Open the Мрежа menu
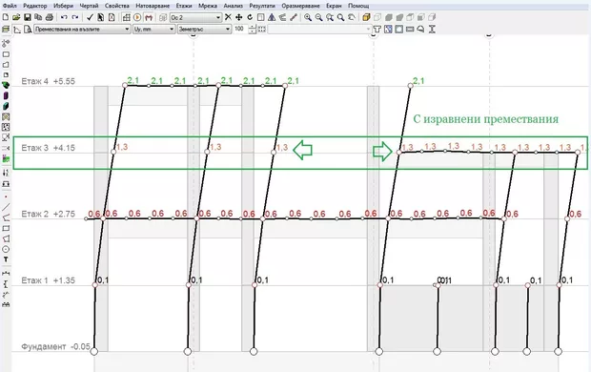Screen dimensions: 591x372 pyautogui.click(x=208, y=6)
